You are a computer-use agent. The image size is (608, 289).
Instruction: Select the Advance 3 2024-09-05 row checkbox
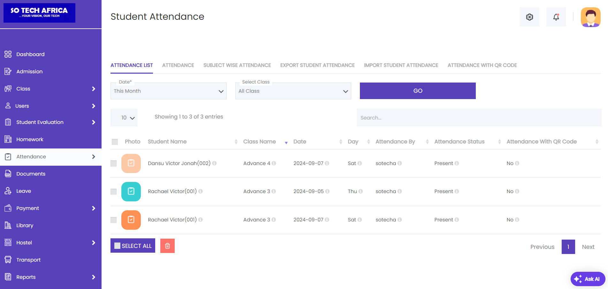coord(114,191)
